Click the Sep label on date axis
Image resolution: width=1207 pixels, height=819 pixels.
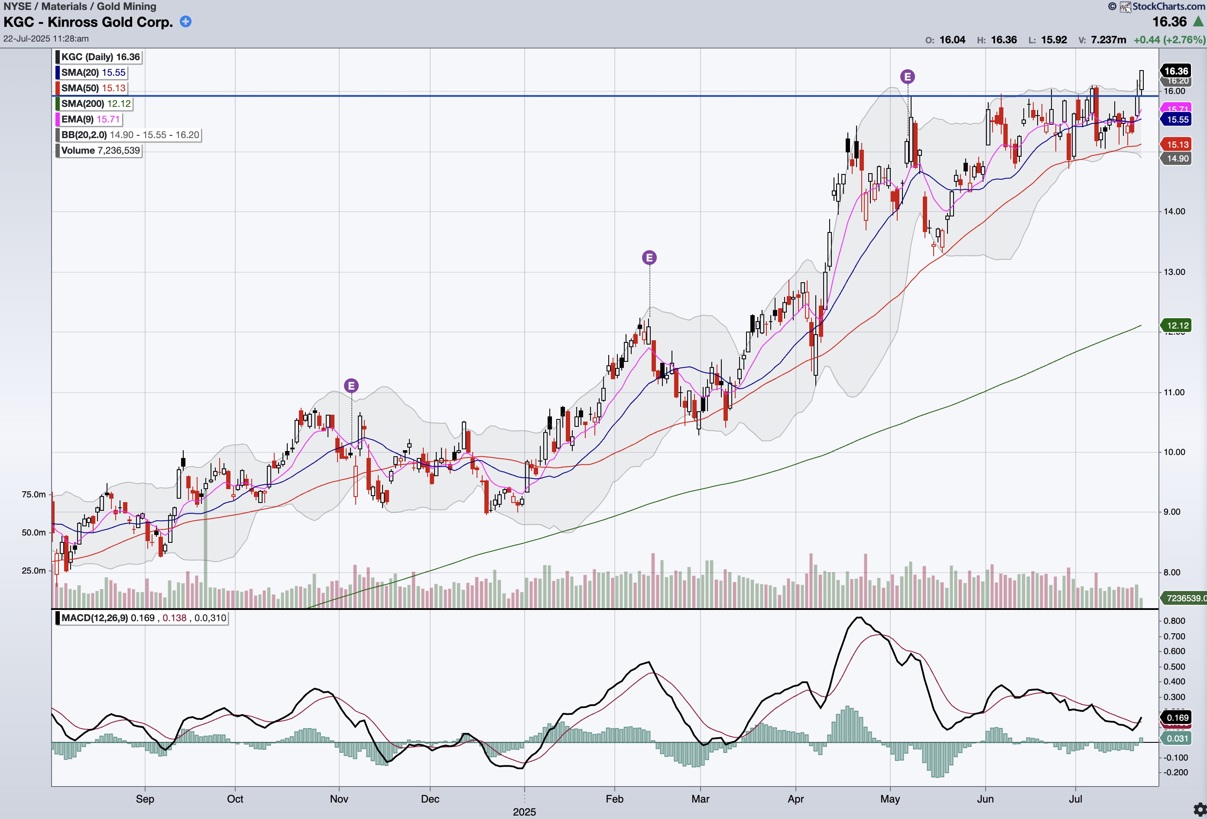145,799
